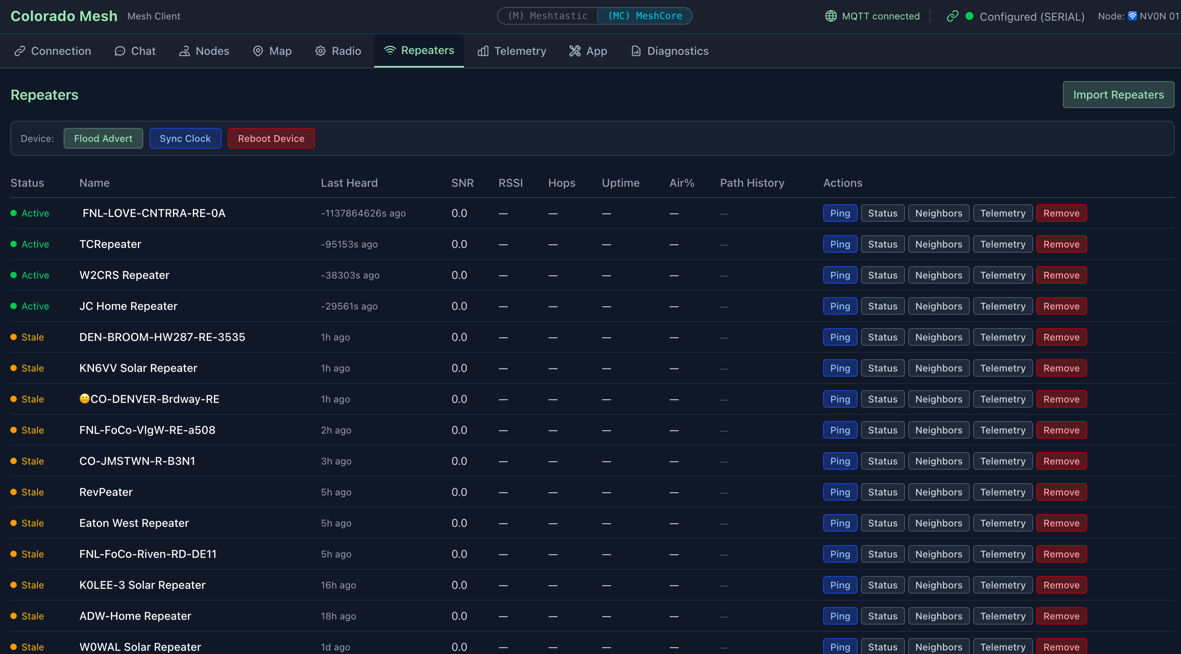
Task: Click the Chat bubble icon
Action: click(x=120, y=51)
